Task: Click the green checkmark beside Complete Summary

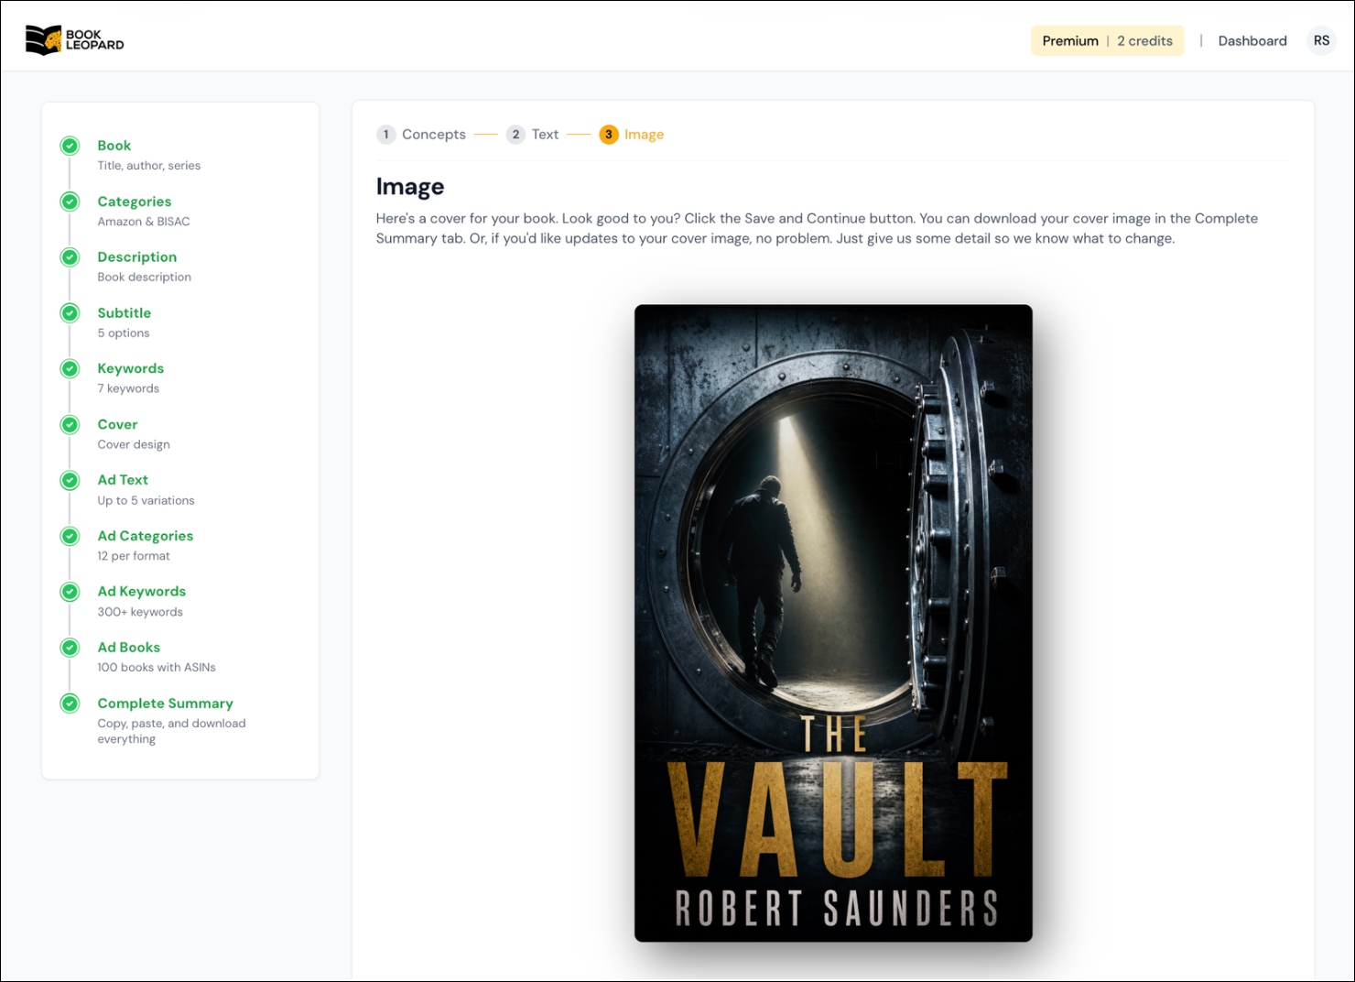Action: tap(70, 704)
